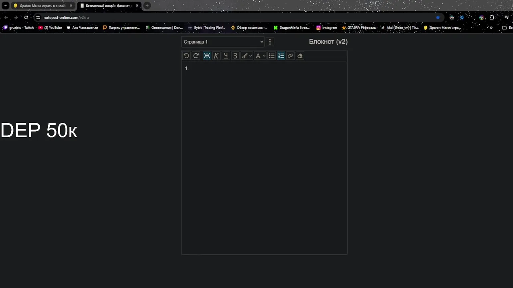Click the Блокнот (v2) title
This screenshot has width=513, height=288.
(x=328, y=42)
